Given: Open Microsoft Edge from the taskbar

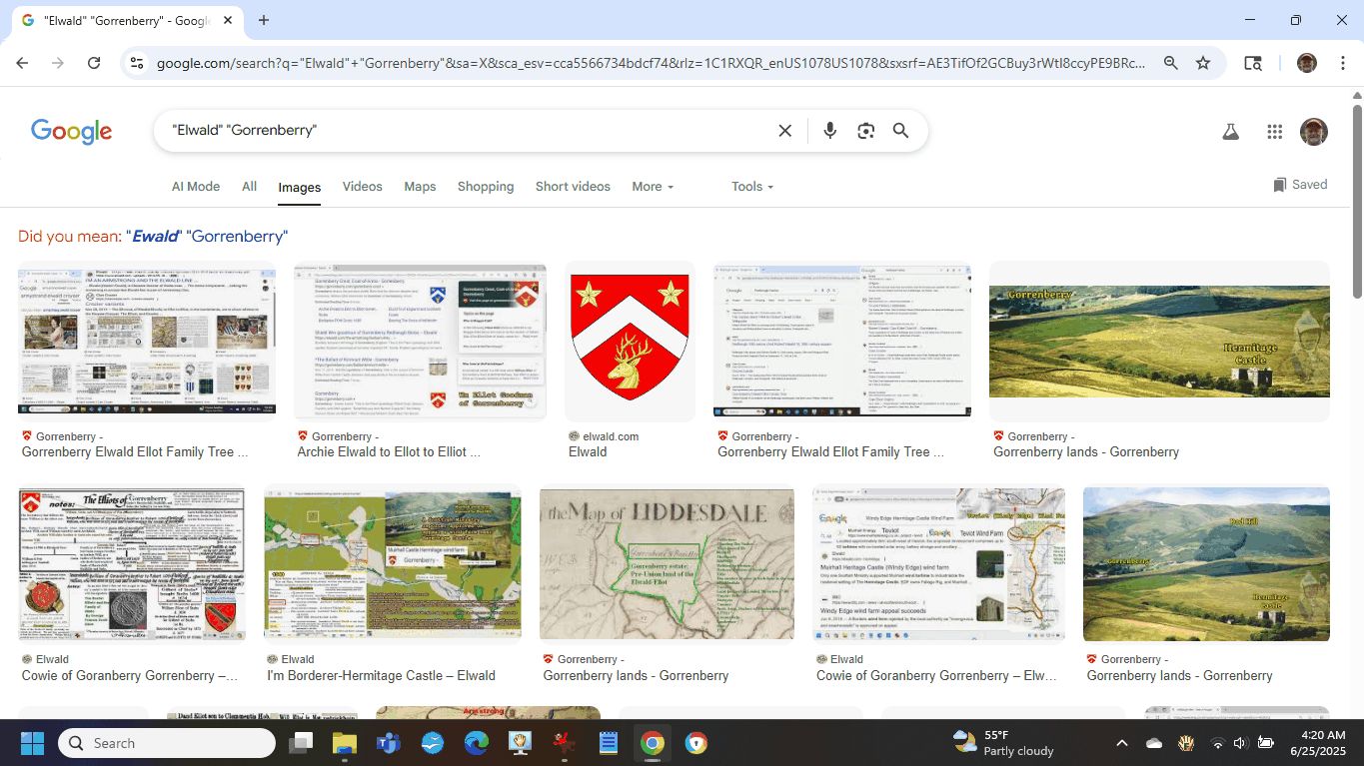Looking at the screenshot, I should tap(477, 743).
